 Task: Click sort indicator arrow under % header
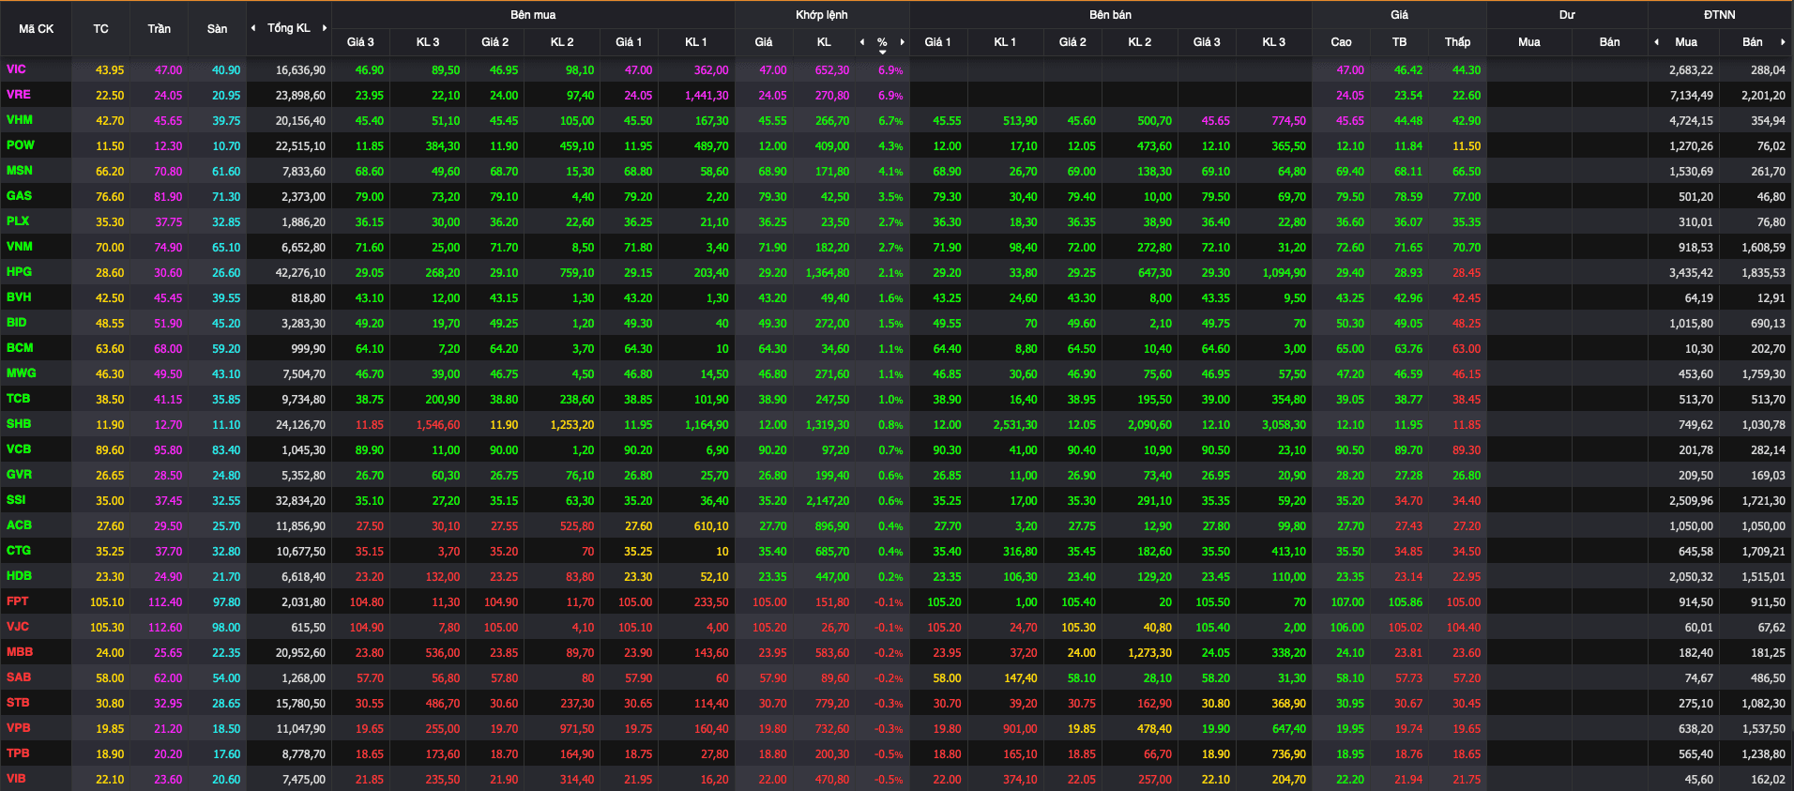882,52
